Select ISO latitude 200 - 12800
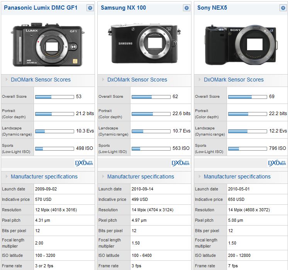 pos(239,255)
